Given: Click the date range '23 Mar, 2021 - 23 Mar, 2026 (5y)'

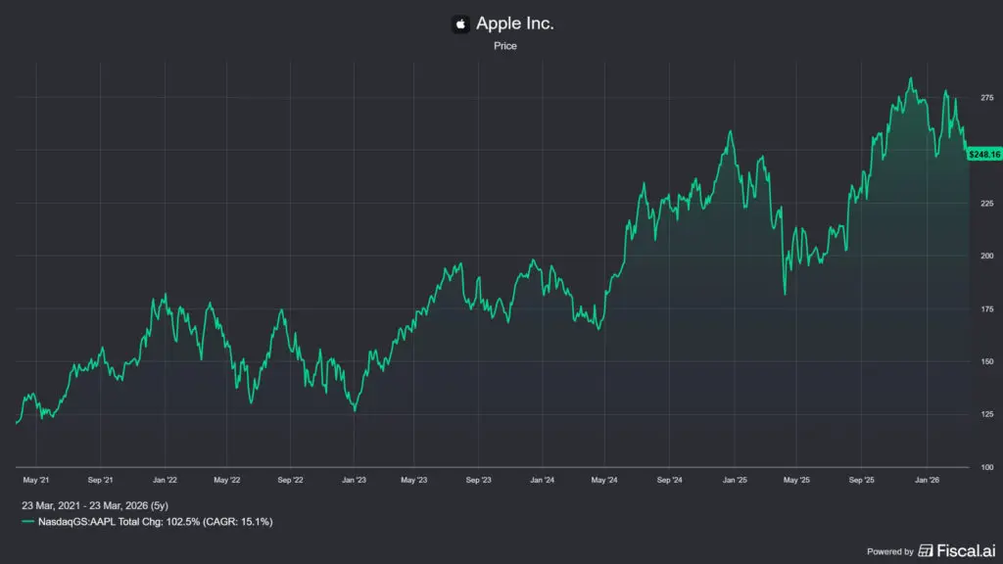Looking at the screenshot, I should [95, 505].
